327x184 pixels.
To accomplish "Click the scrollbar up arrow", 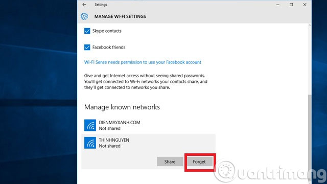I will (x=310, y=25).
